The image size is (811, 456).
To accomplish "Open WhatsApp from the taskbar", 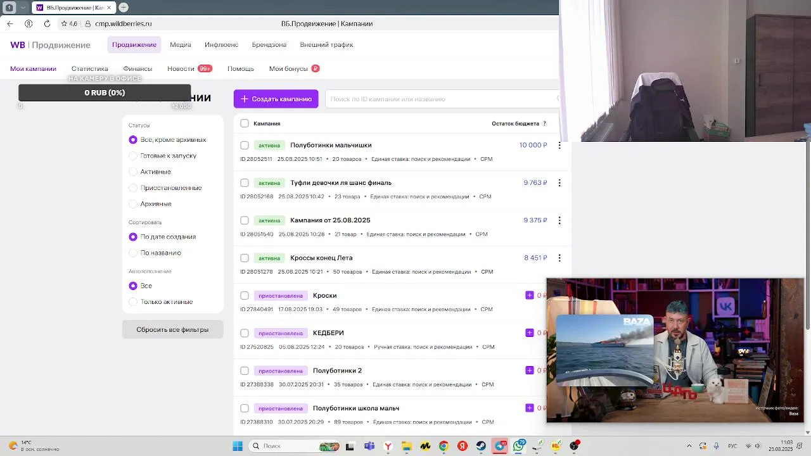I will coord(519,446).
